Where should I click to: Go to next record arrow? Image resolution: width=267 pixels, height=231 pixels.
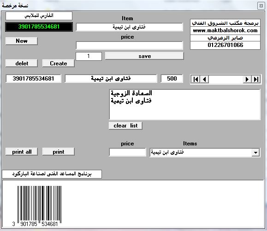pos(247,80)
